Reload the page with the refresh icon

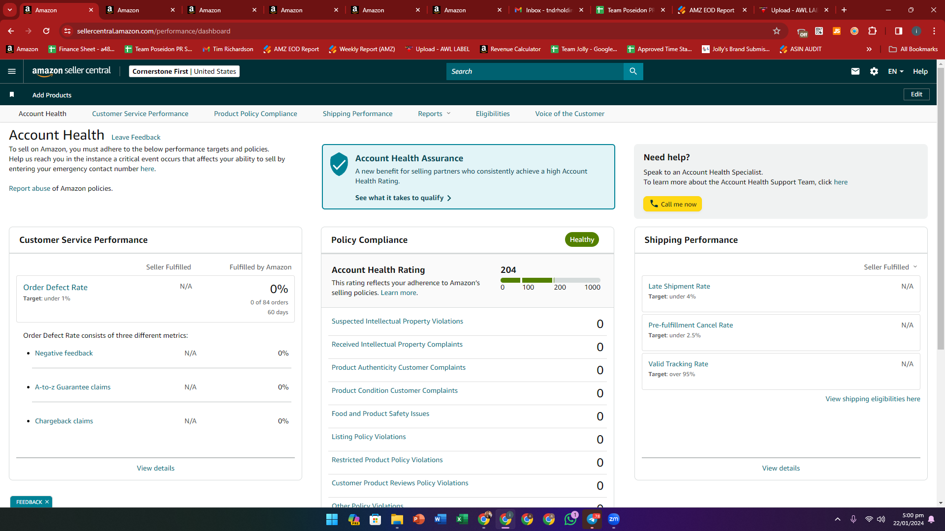tap(46, 31)
